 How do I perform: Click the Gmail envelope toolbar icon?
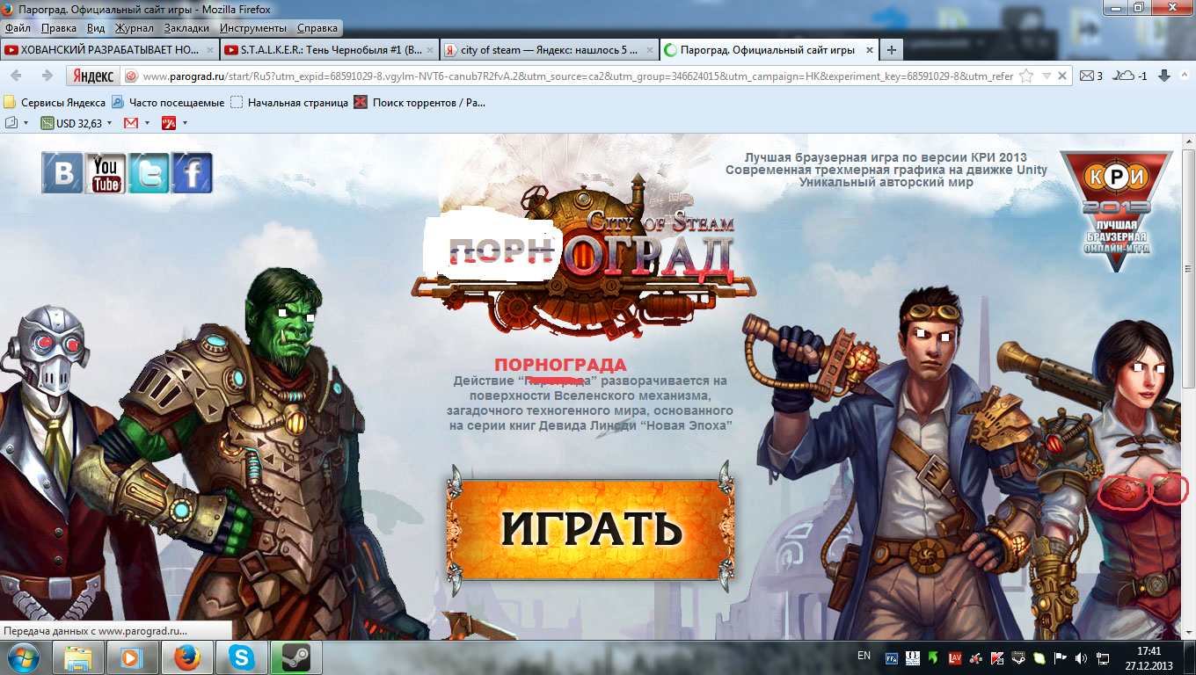[131, 123]
